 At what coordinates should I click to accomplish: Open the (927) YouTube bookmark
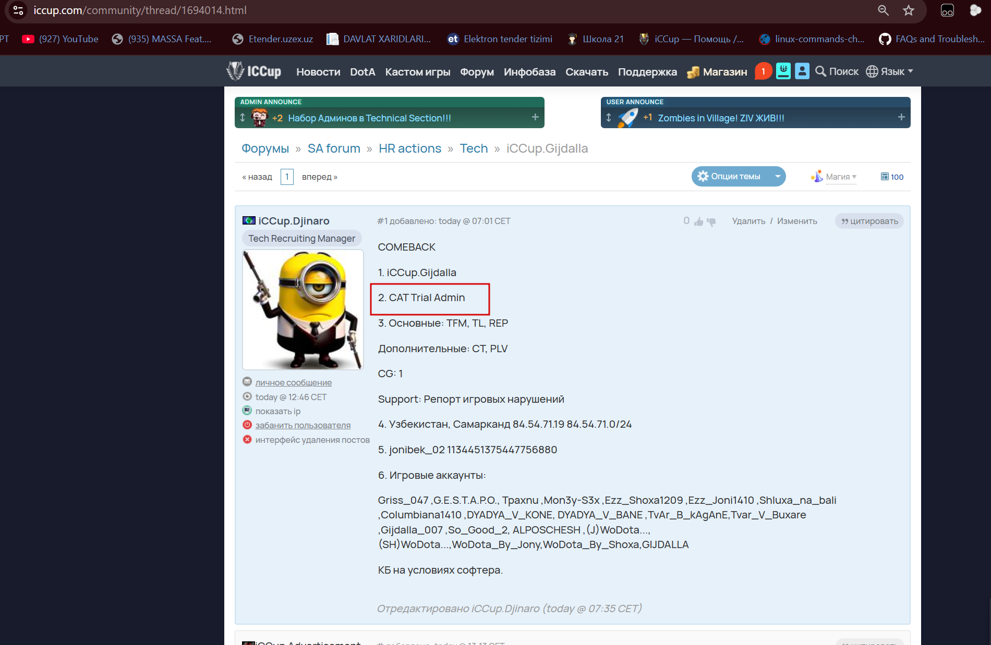point(61,39)
